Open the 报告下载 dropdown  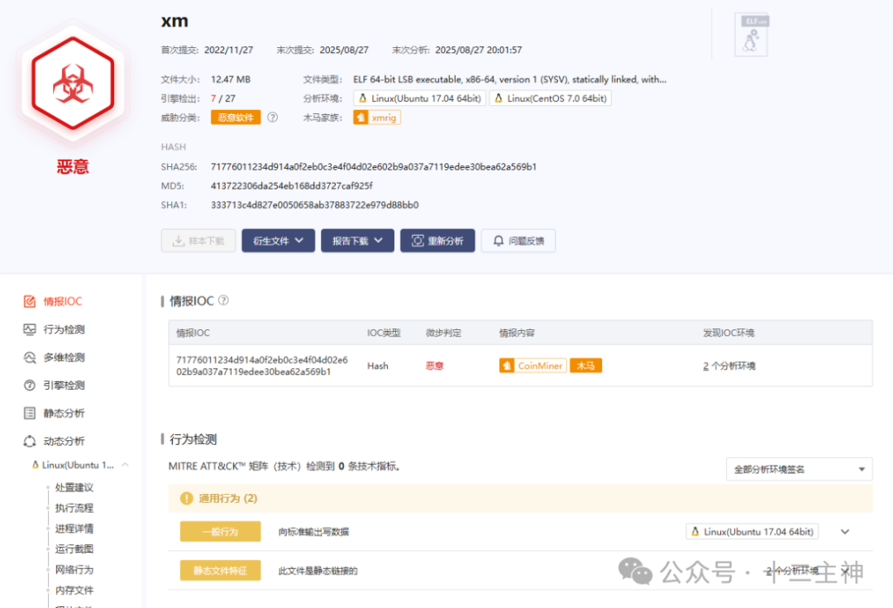pyautogui.click(x=357, y=241)
